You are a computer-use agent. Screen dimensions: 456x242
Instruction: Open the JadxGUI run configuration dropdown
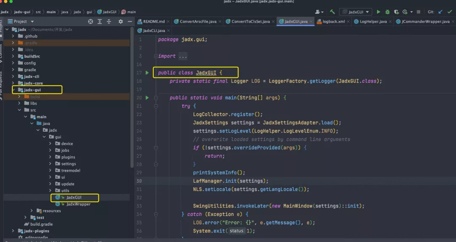click(356, 12)
